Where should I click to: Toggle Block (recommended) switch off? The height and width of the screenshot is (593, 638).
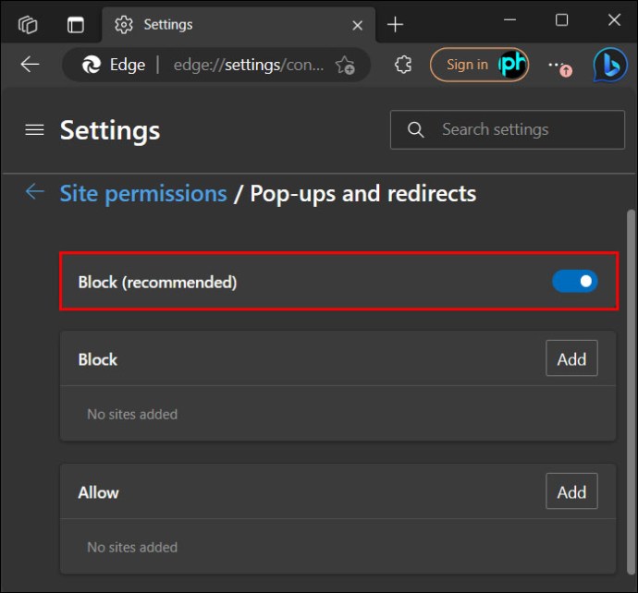tap(574, 281)
